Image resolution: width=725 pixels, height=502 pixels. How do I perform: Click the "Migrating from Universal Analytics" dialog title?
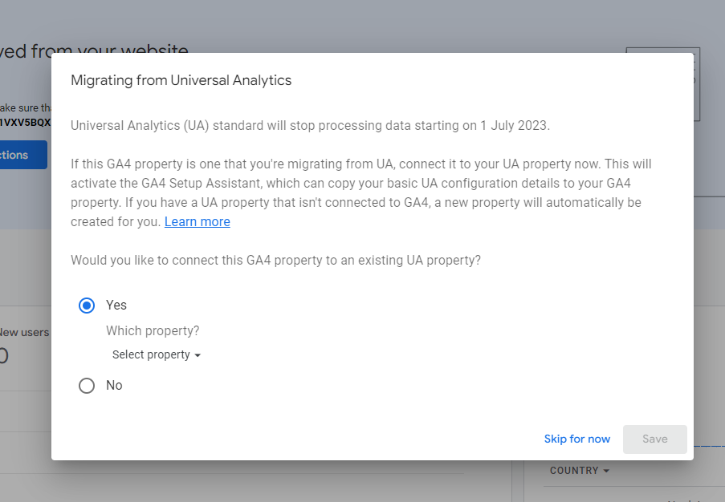181,80
